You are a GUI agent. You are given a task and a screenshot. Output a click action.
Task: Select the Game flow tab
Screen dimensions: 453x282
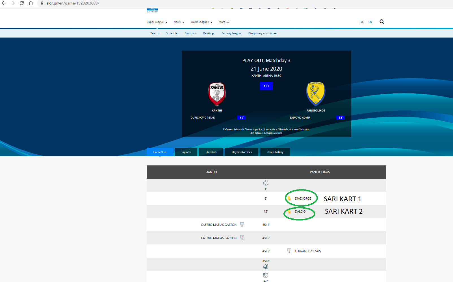(160, 152)
